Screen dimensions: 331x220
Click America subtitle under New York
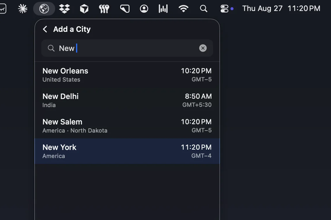click(54, 156)
